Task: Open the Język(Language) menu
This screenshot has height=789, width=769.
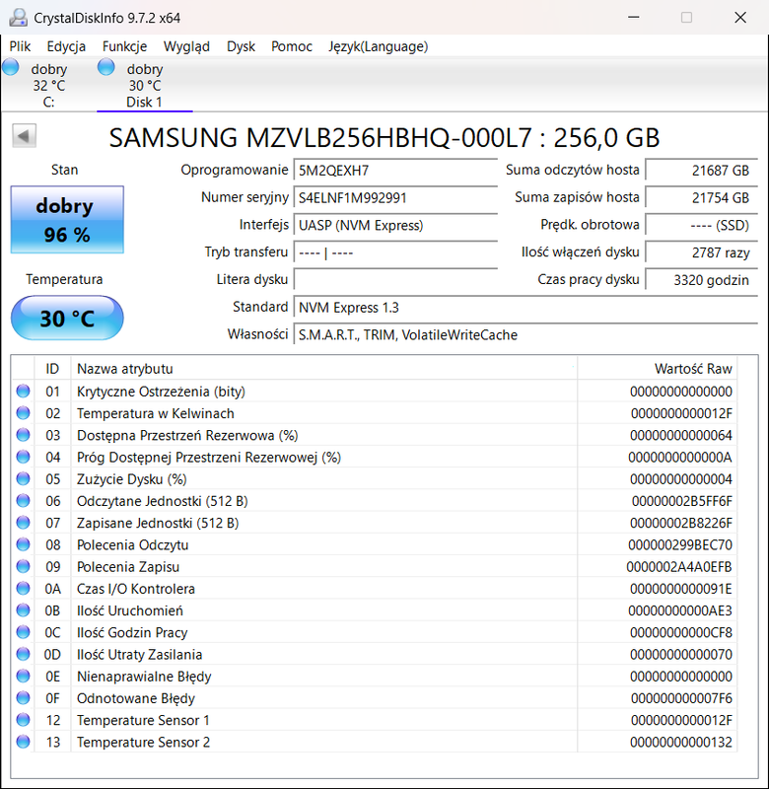Action: click(379, 46)
